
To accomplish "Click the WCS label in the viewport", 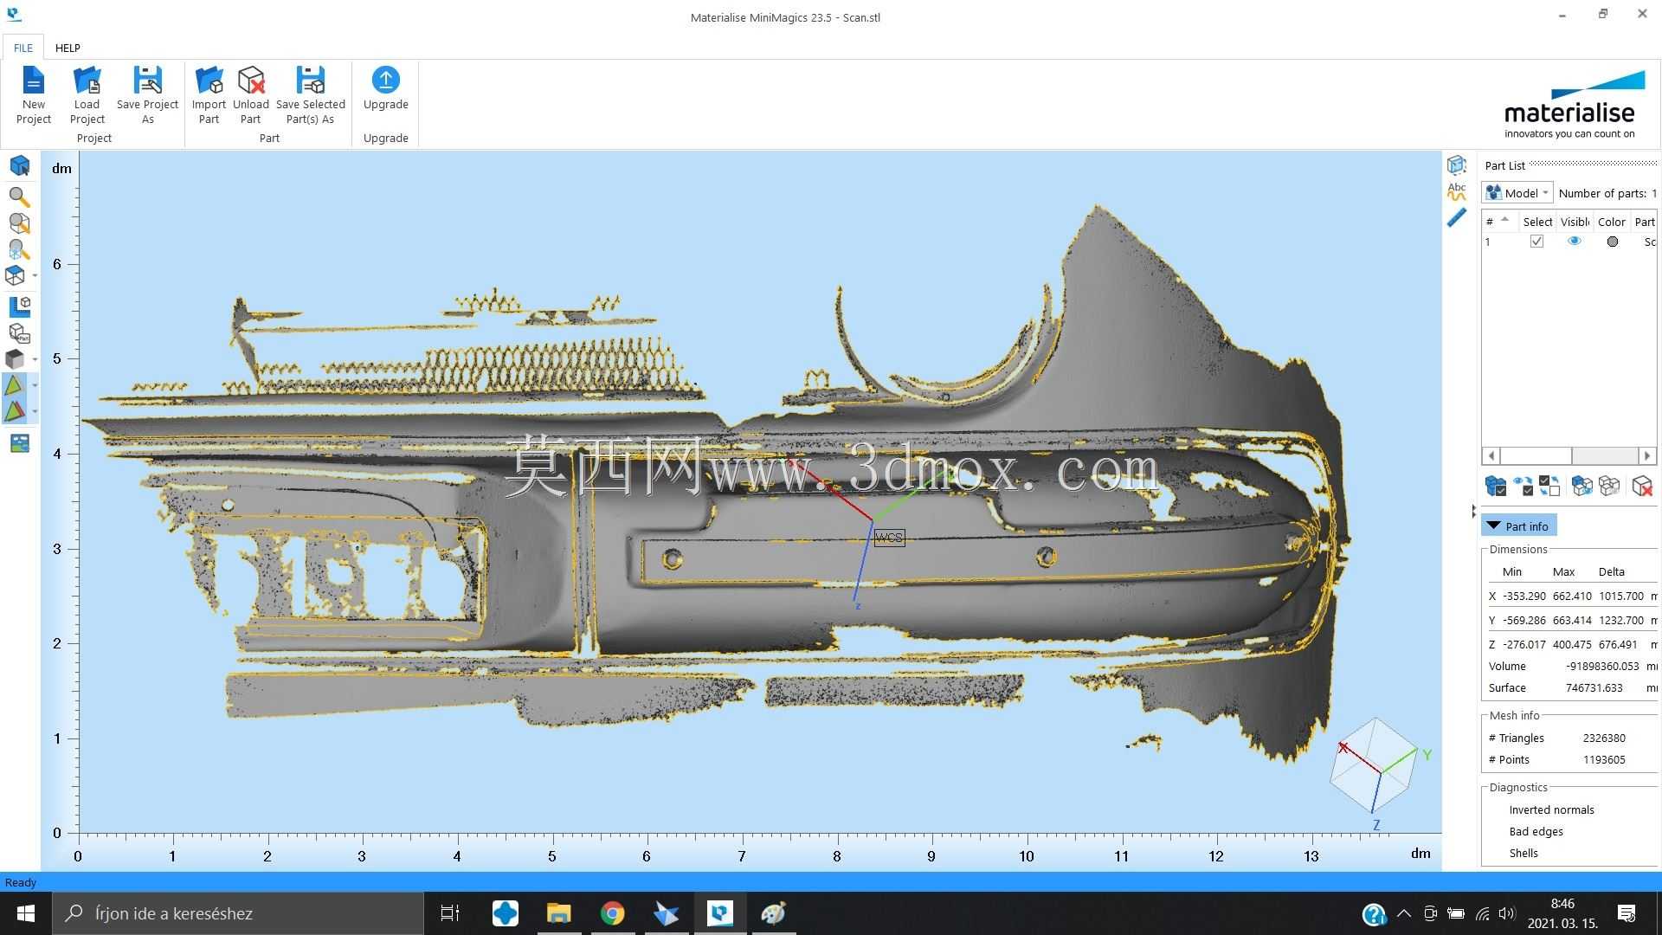I will [889, 538].
